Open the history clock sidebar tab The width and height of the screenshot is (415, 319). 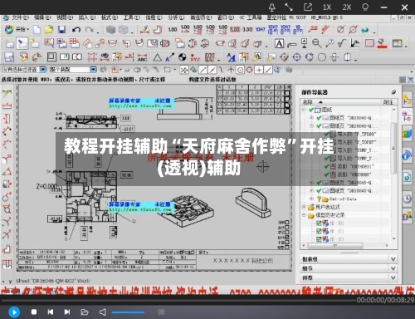click(407, 199)
